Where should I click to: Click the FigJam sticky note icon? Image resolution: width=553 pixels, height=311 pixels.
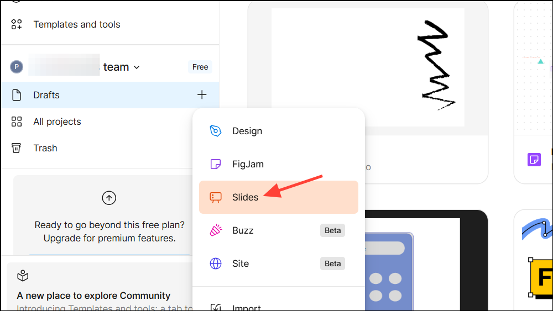216,164
